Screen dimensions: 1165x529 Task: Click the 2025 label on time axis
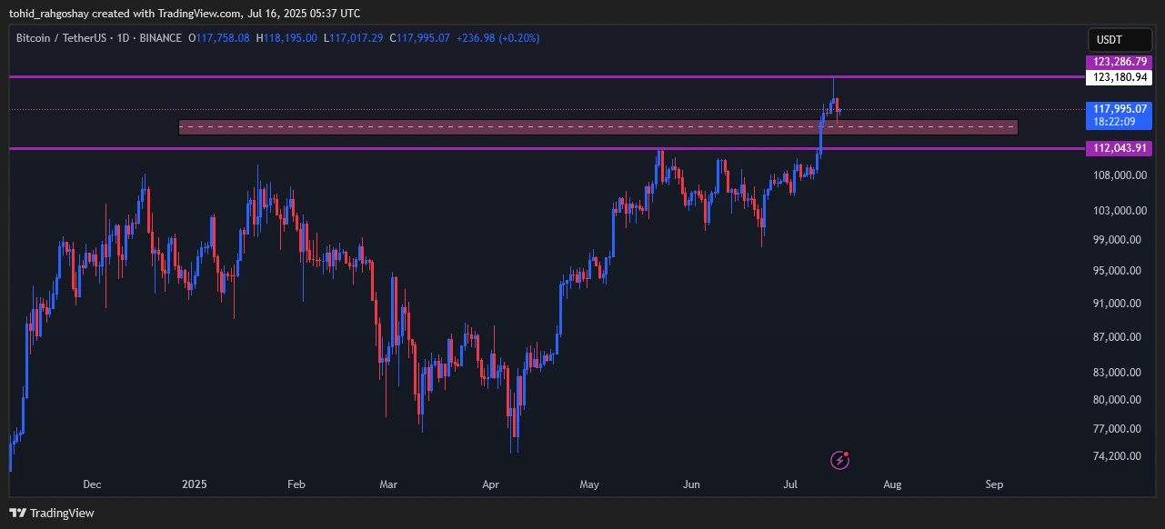pos(194,484)
